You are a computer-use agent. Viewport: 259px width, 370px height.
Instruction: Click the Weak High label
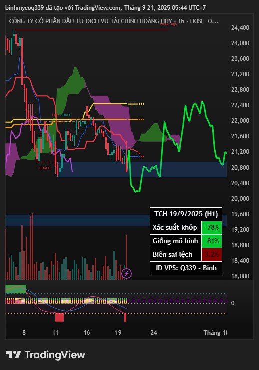coord(168,24)
